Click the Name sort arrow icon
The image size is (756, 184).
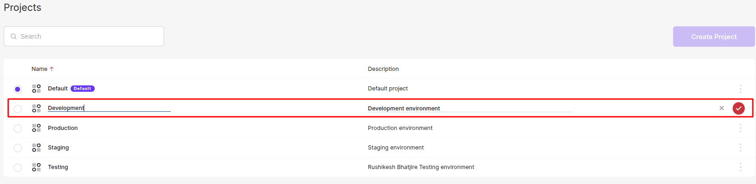click(51, 69)
